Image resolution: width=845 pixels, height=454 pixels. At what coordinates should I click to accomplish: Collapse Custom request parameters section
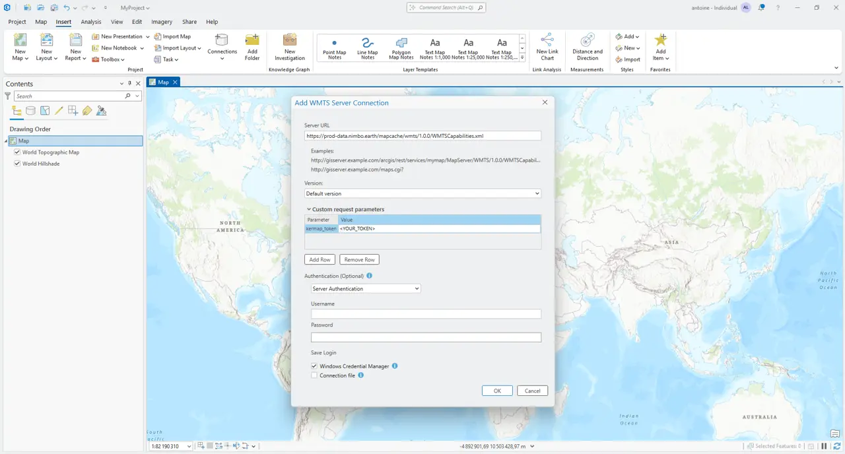(308, 209)
